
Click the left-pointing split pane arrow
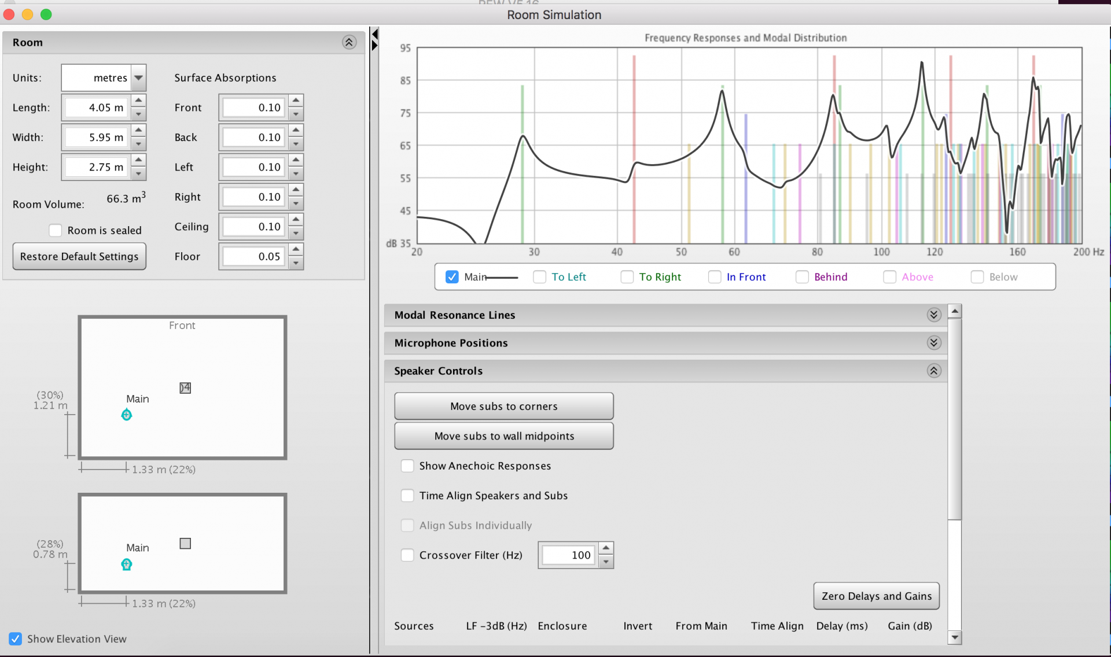click(375, 34)
